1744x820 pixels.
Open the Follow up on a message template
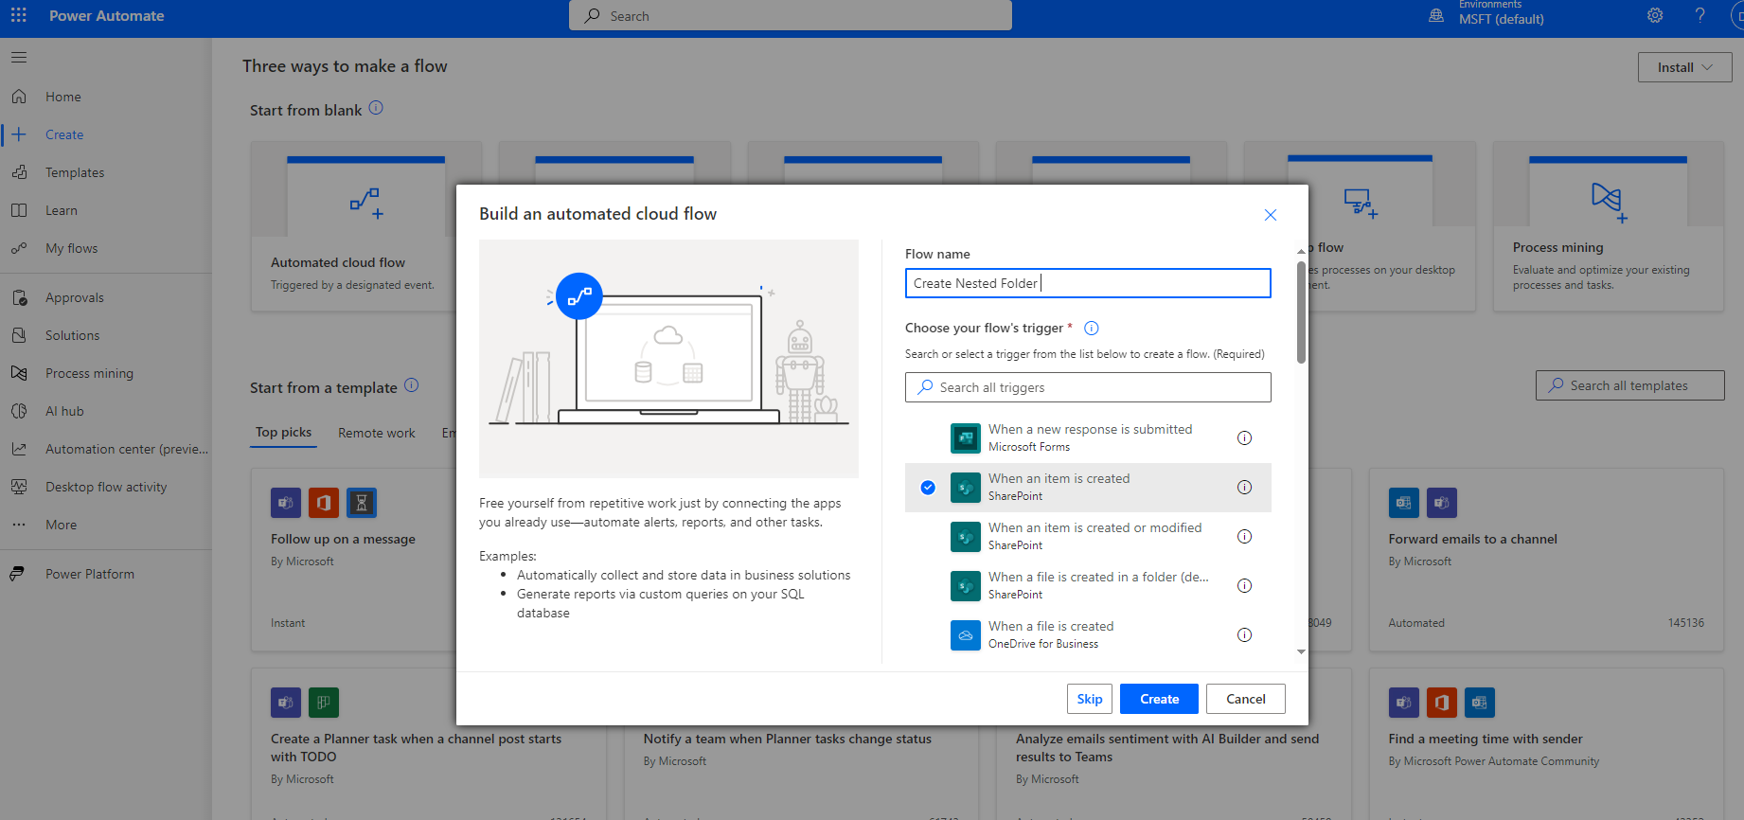coord(343,539)
